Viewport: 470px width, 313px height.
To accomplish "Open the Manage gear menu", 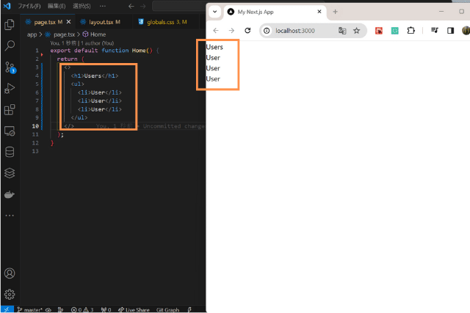I will [10, 295].
